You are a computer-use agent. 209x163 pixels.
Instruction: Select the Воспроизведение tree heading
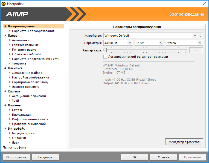(21, 26)
